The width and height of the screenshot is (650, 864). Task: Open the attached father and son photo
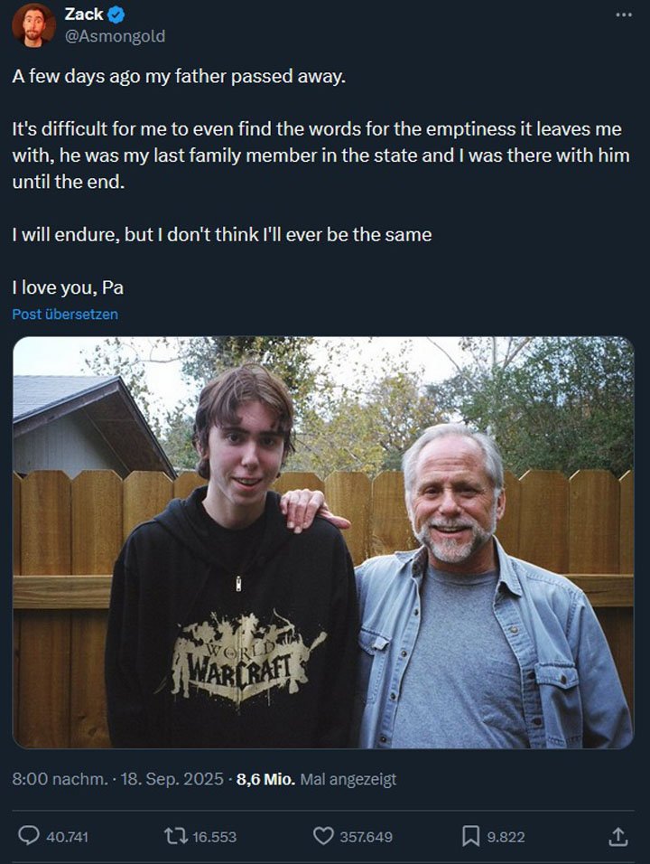323,542
